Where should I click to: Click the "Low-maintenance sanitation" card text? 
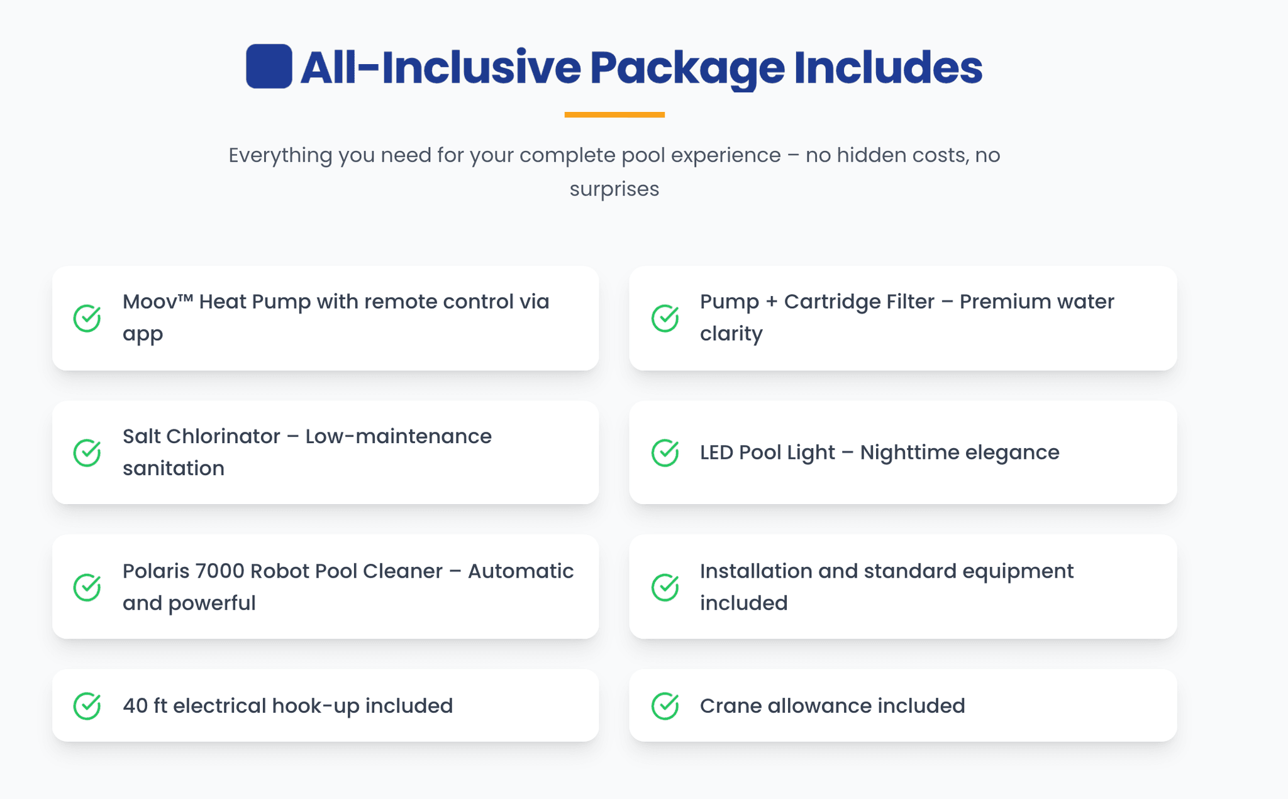pos(307,452)
